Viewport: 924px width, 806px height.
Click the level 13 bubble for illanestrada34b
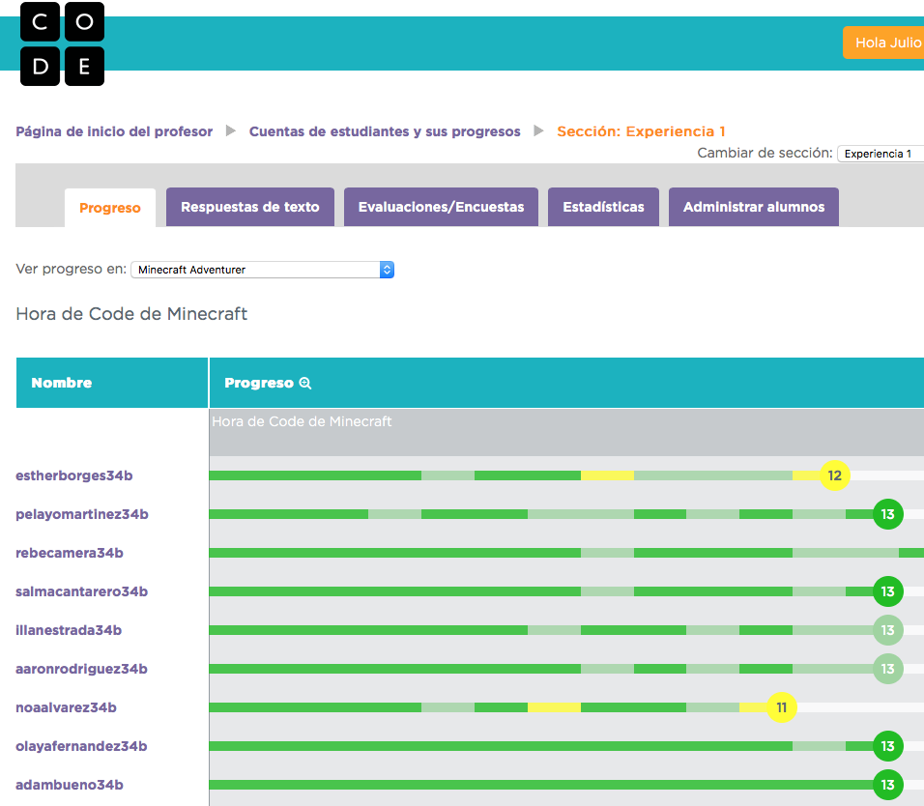pyautogui.click(x=887, y=630)
